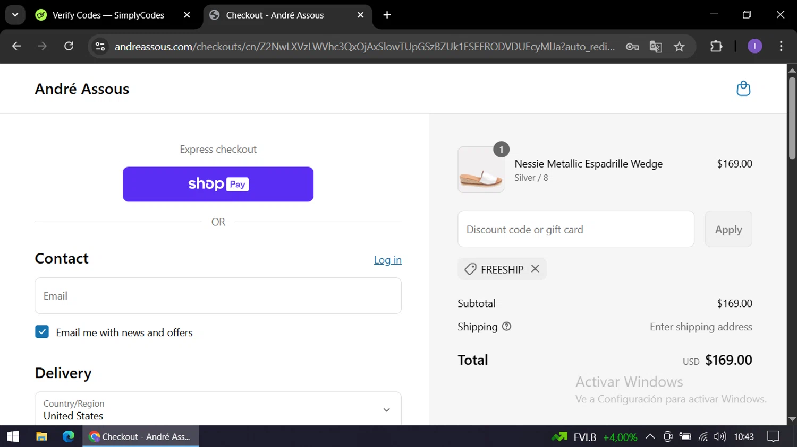797x447 pixels.
Task: Click the Nessie wedge product thumbnail
Action: coord(481,170)
